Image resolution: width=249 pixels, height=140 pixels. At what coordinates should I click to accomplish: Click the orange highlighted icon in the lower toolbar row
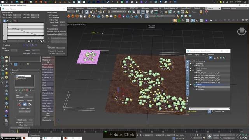tap(175, 21)
